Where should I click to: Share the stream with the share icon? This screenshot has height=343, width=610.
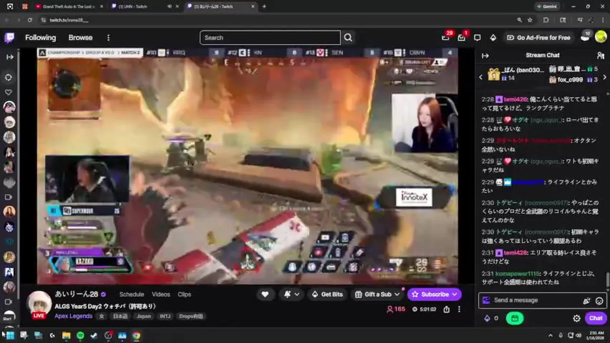pos(446,309)
